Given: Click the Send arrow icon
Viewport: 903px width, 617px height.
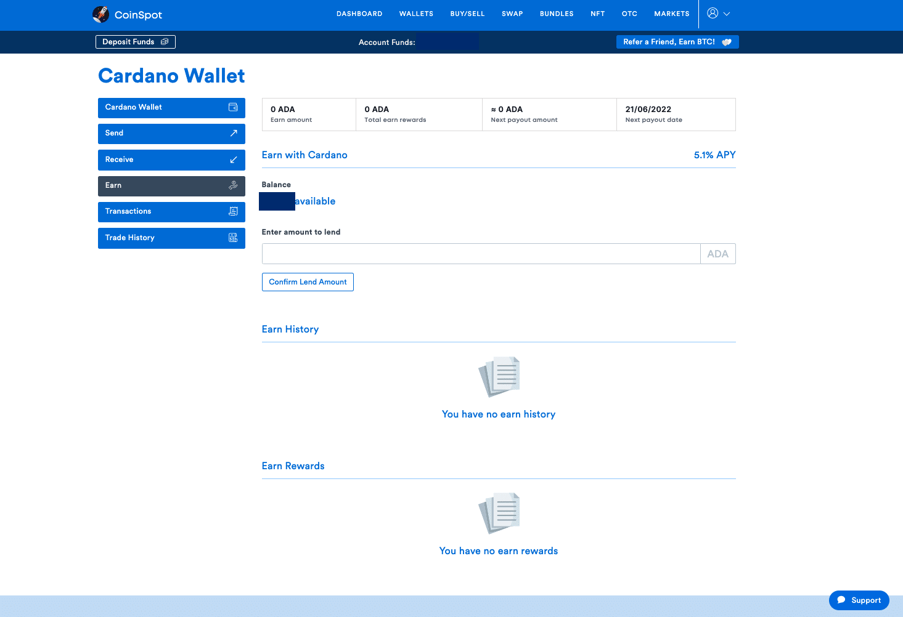Looking at the screenshot, I should 234,133.
